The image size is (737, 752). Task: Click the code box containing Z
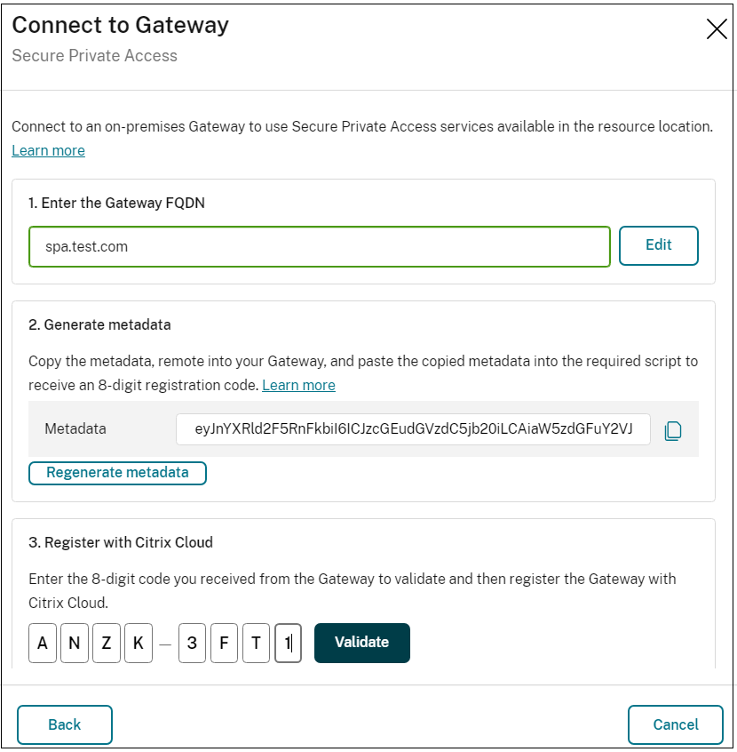[x=106, y=643]
